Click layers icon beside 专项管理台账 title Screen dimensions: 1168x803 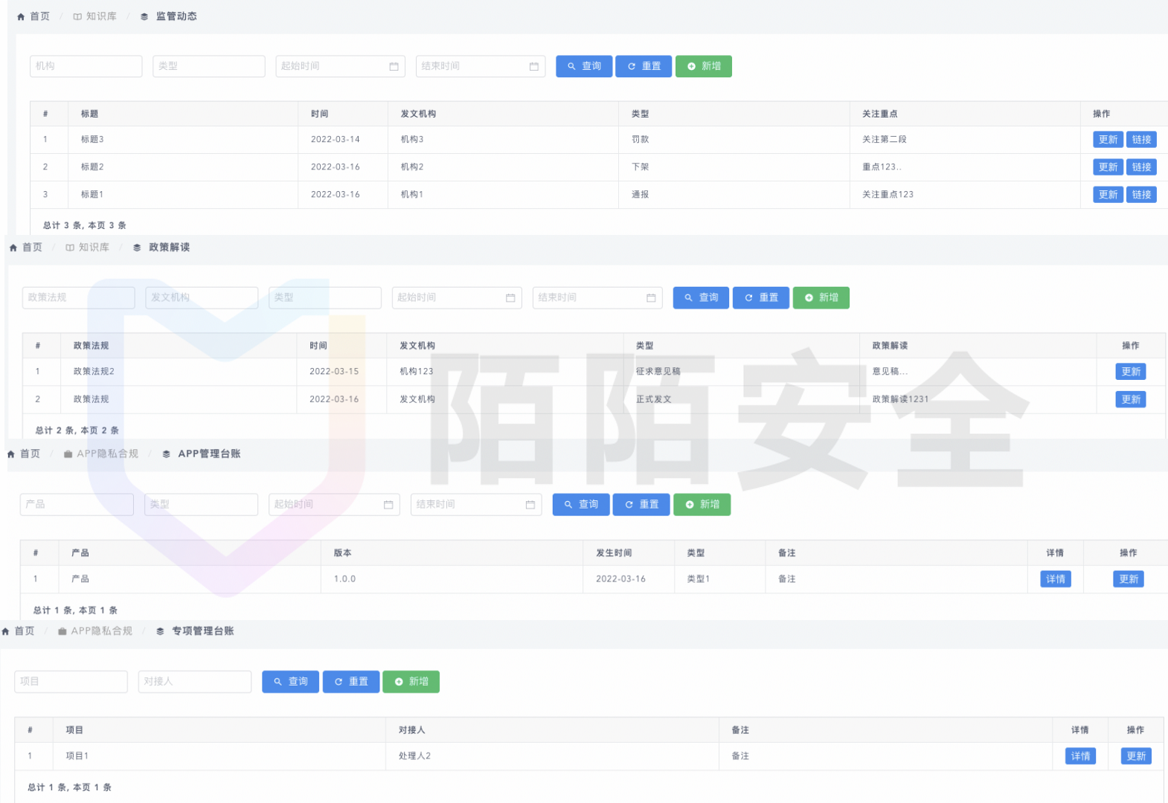pyautogui.click(x=160, y=631)
